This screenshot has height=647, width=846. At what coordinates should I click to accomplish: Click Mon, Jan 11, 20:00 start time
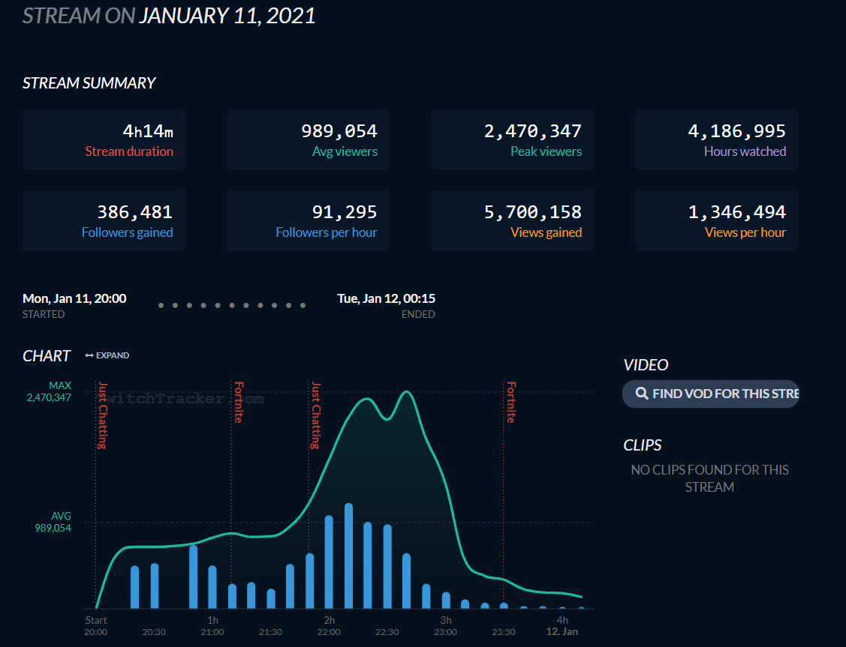point(74,298)
